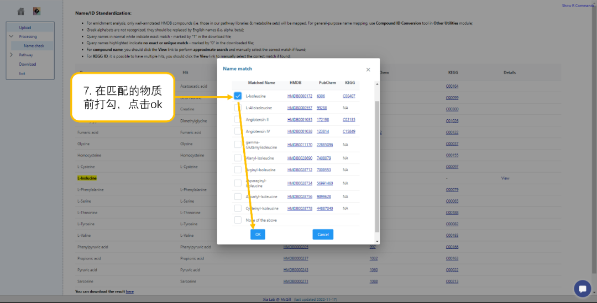Check the L-Alloisoleucine checkbox
The image size is (597, 303).
pyautogui.click(x=238, y=108)
